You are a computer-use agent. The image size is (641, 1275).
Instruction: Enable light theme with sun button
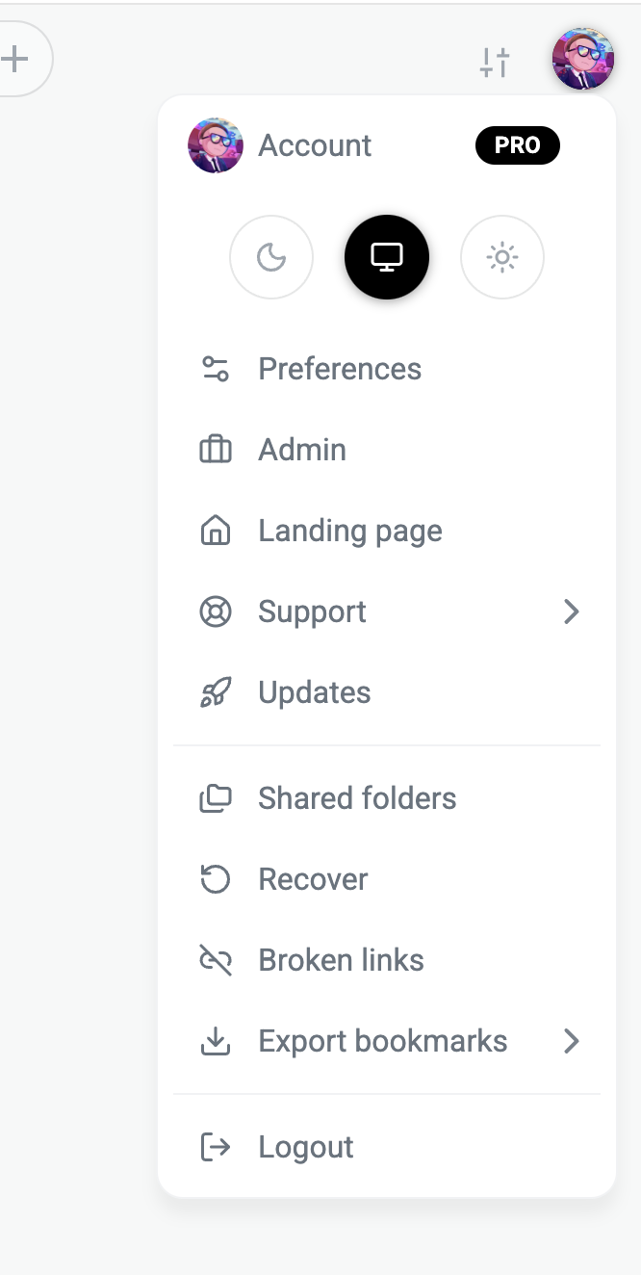point(502,257)
